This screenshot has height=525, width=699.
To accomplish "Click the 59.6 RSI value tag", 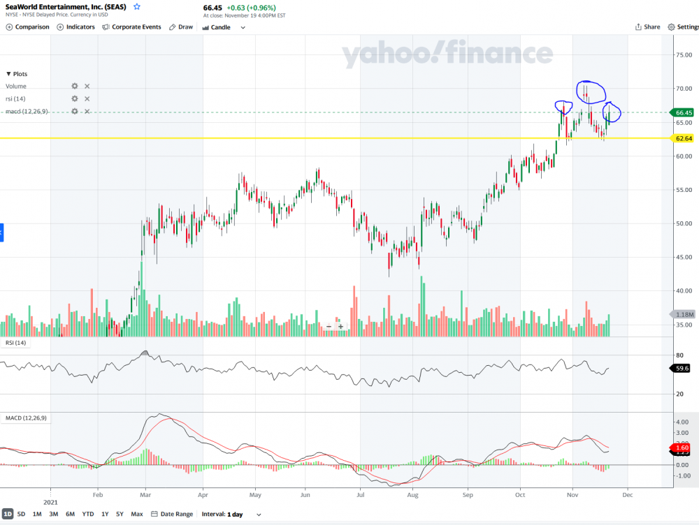I will coord(681,368).
